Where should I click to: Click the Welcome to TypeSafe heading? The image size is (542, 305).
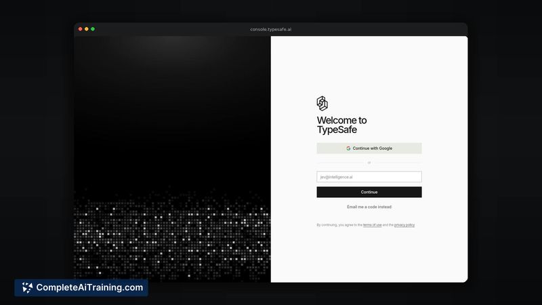point(341,125)
